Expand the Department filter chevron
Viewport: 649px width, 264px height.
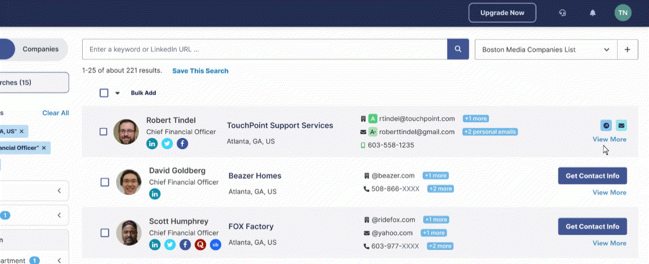click(x=59, y=261)
